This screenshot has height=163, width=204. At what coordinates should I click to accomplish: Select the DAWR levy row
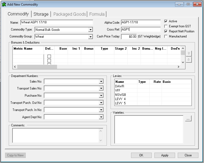(x=126, y=86)
